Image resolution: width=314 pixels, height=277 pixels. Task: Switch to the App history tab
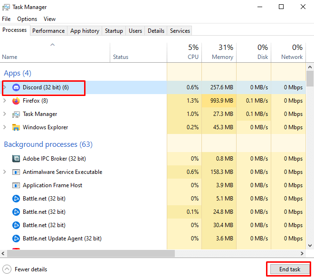click(85, 31)
